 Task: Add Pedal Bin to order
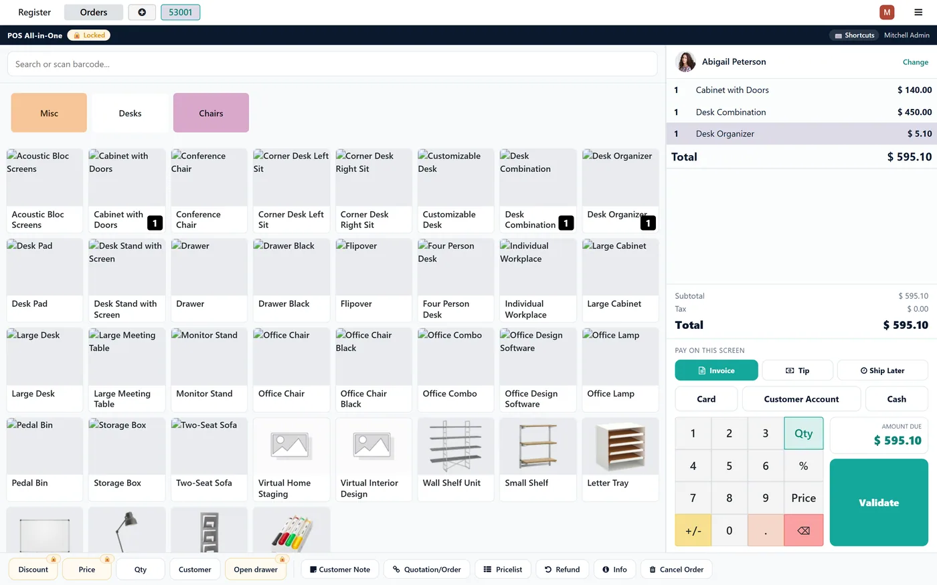click(x=45, y=459)
